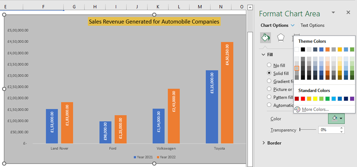The image size is (357, 167).
Task: Pick the gold theme color swatch
Action: coord(340,49)
